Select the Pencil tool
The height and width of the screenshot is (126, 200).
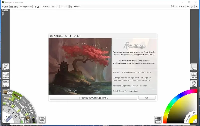(x=7, y=98)
